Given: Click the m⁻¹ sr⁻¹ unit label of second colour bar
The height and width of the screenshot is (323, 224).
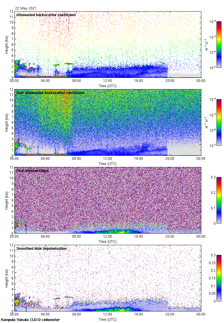Looking at the screenshot, I should click(x=206, y=122).
